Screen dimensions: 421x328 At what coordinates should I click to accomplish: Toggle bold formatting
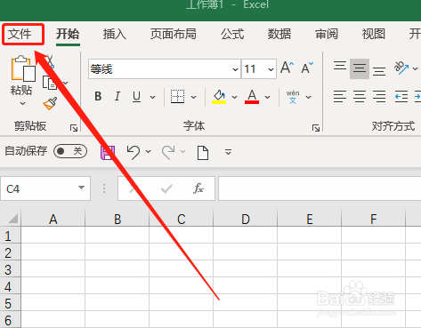point(98,96)
